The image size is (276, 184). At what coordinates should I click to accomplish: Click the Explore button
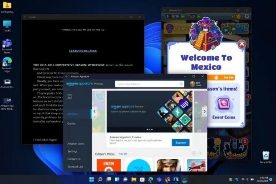180,142
